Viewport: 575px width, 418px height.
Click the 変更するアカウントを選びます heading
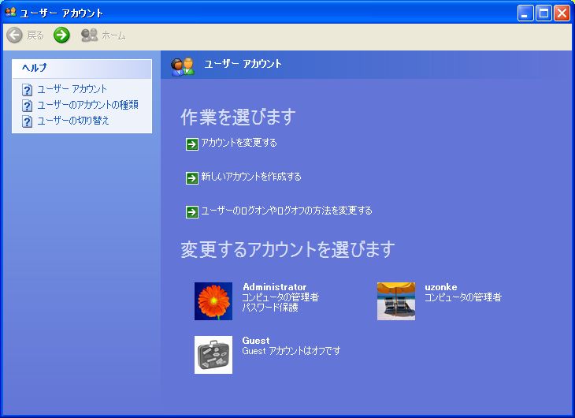[287, 250]
